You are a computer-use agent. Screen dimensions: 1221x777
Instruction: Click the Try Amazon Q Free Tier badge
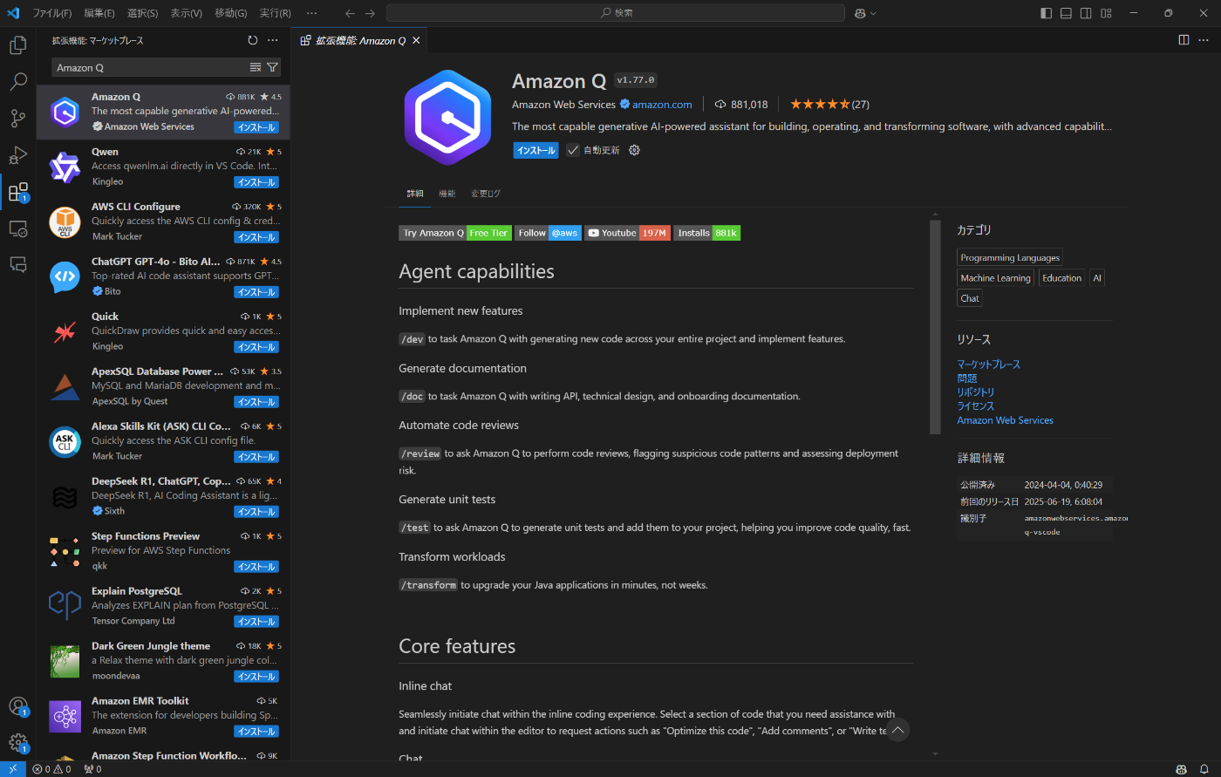(455, 233)
